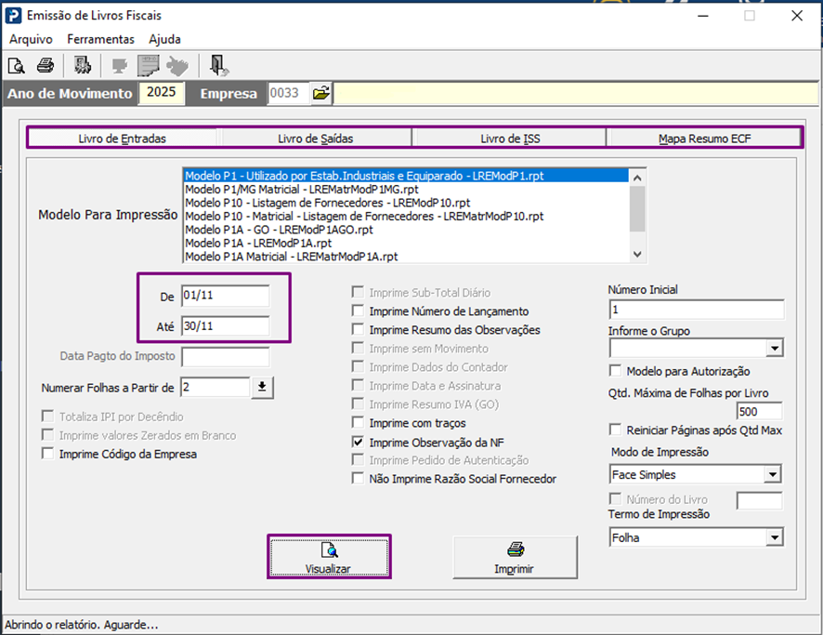Image resolution: width=823 pixels, height=635 pixels.
Task: Click the Imprimir button
Action: click(x=515, y=557)
